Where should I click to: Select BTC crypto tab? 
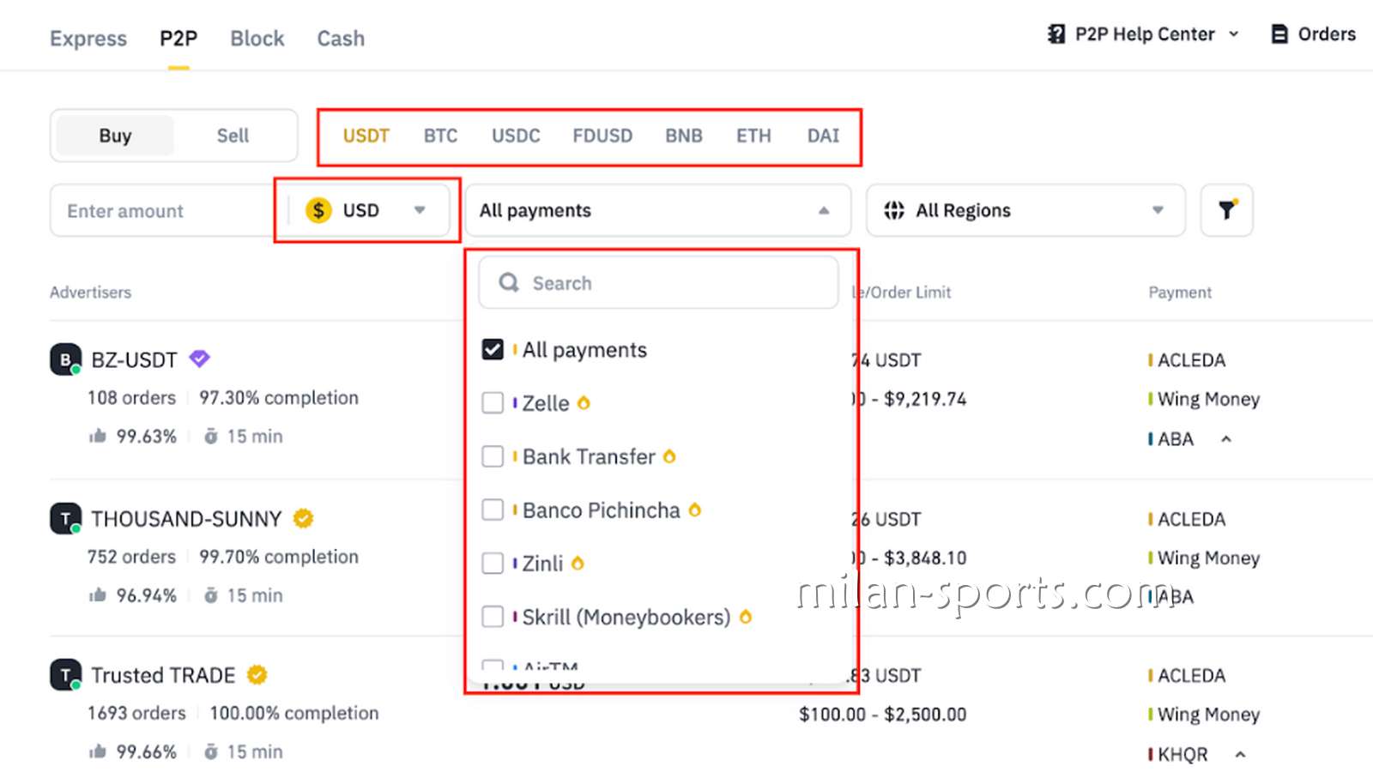pyautogui.click(x=440, y=136)
